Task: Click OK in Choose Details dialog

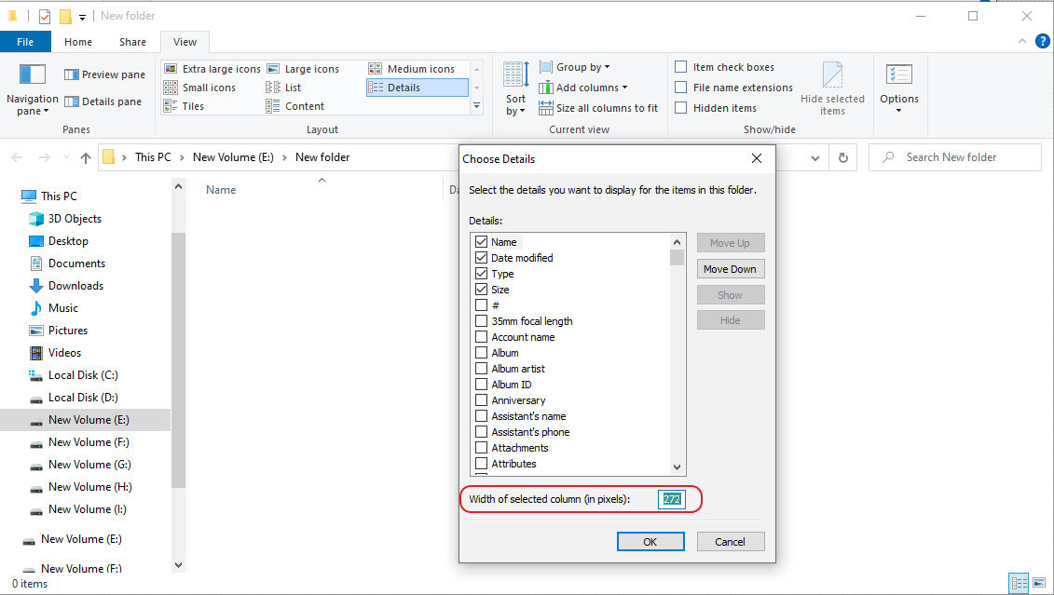Action: pos(650,542)
